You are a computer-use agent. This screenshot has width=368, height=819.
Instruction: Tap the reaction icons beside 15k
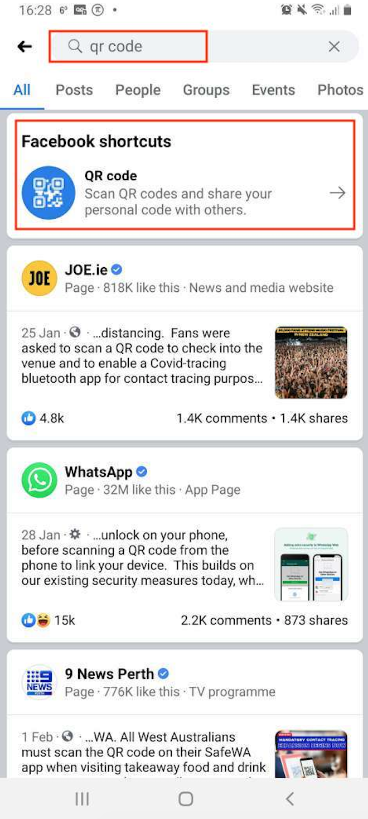click(36, 620)
